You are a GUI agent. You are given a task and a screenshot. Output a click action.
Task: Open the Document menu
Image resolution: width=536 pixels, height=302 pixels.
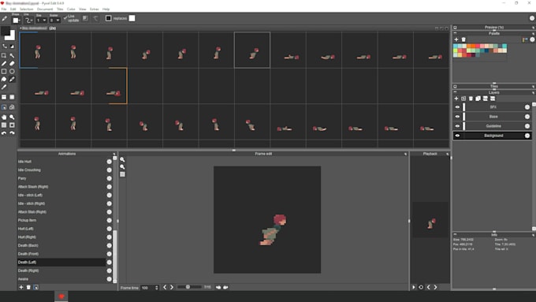45,9
